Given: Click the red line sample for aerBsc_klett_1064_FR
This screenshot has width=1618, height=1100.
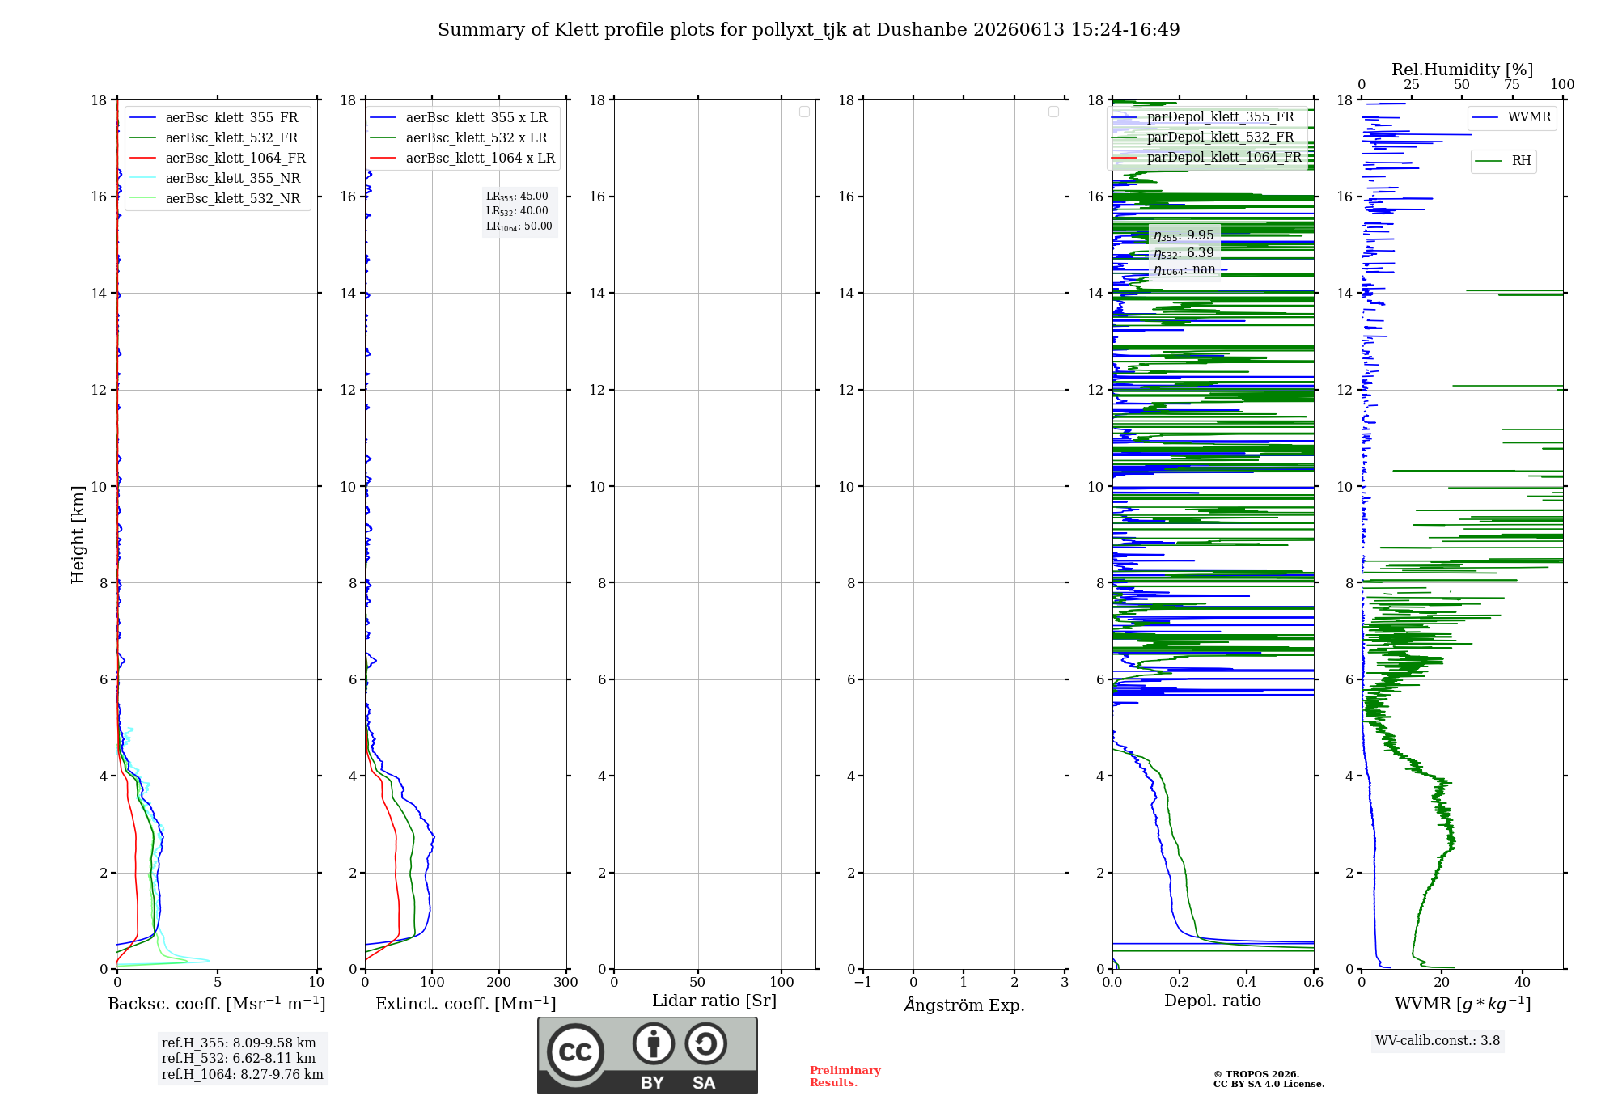Looking at the screenshot, I should click(143, 159).
